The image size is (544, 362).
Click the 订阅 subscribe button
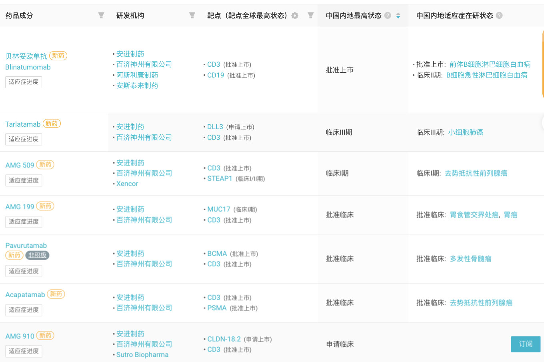(x=526, y=344)
